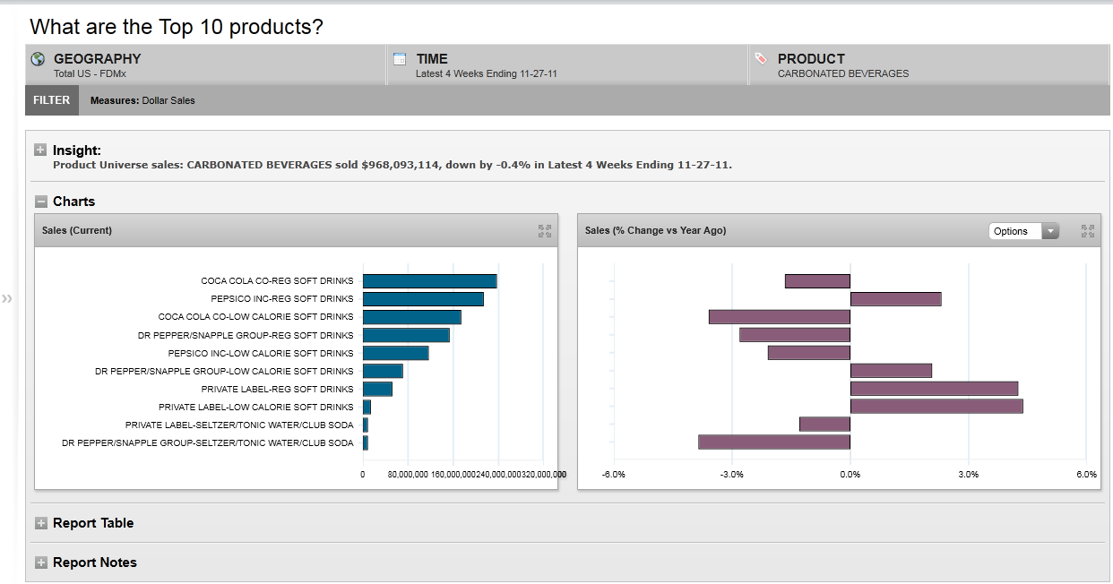This screenshot has width=1113, height=584.
Task: Open the FILTER tab
Action: pyautogui.click(x=51, y=100)
